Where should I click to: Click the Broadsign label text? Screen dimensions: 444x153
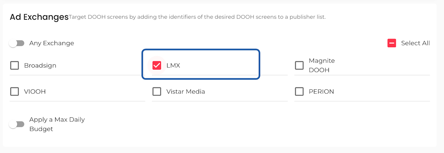click(40, 65)
